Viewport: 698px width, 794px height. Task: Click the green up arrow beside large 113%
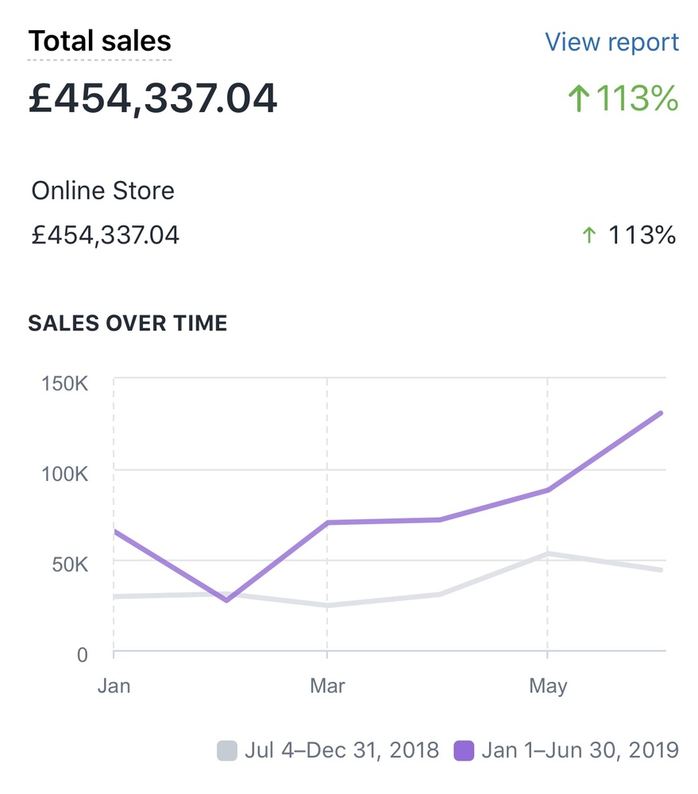point(579,99)
